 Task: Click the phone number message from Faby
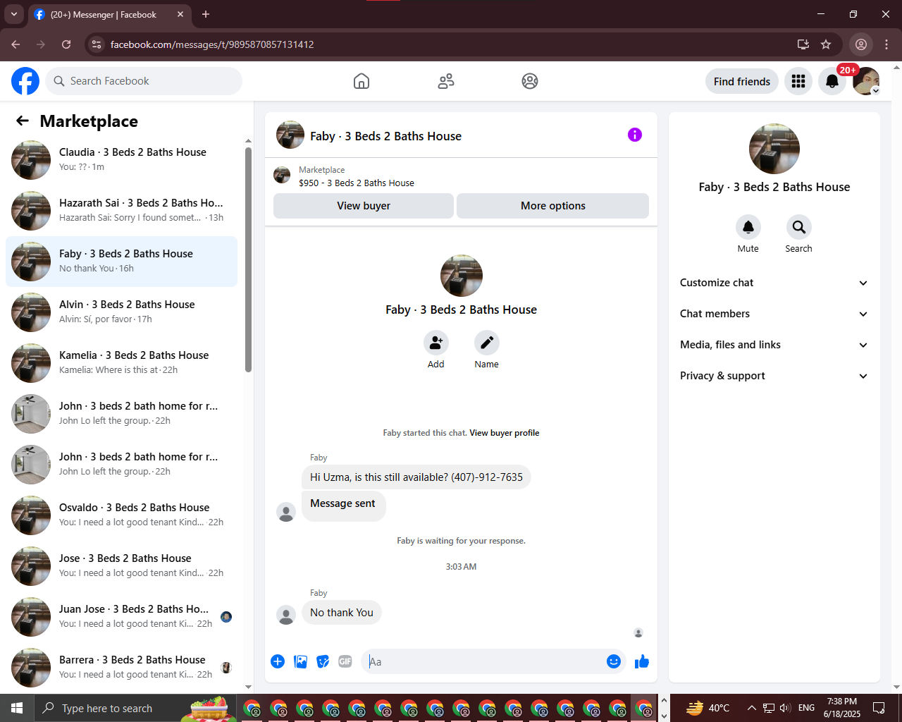coord(416,477)
